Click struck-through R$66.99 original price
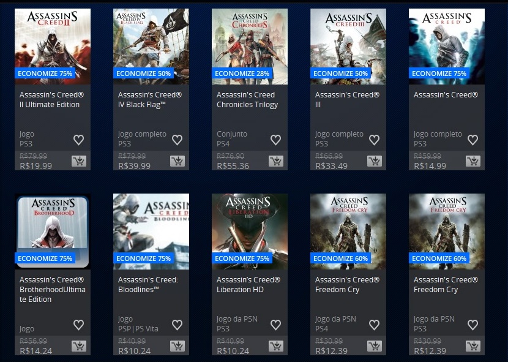 pos(329,156)
